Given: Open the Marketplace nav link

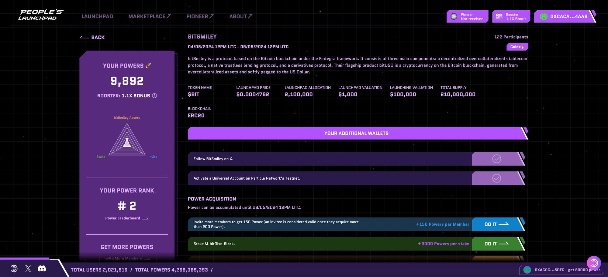Looking at the screenshot, I should (149, 16).
